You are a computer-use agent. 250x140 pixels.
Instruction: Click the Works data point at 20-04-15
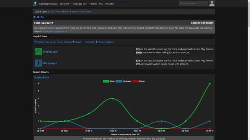coord(89,114)
